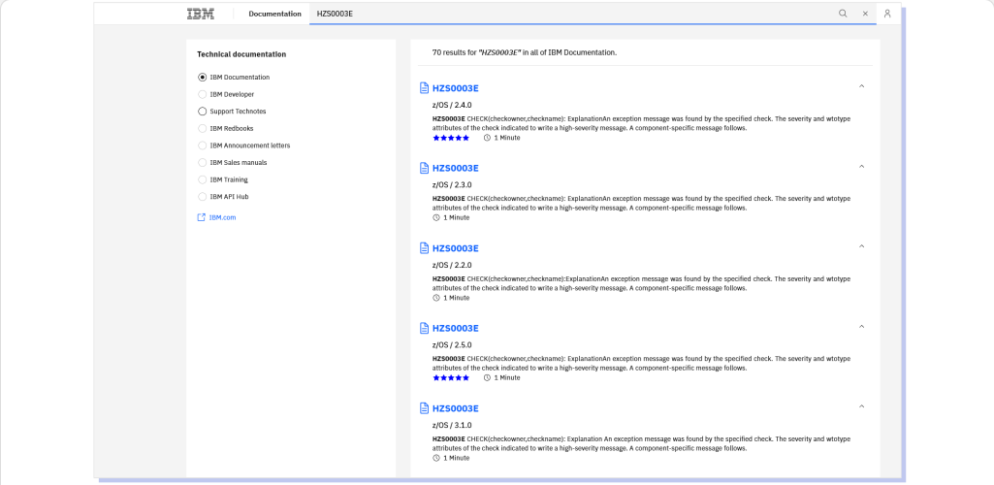Select the IBM Redbooks radio option
Screen dimensions: 994x485
203,129
